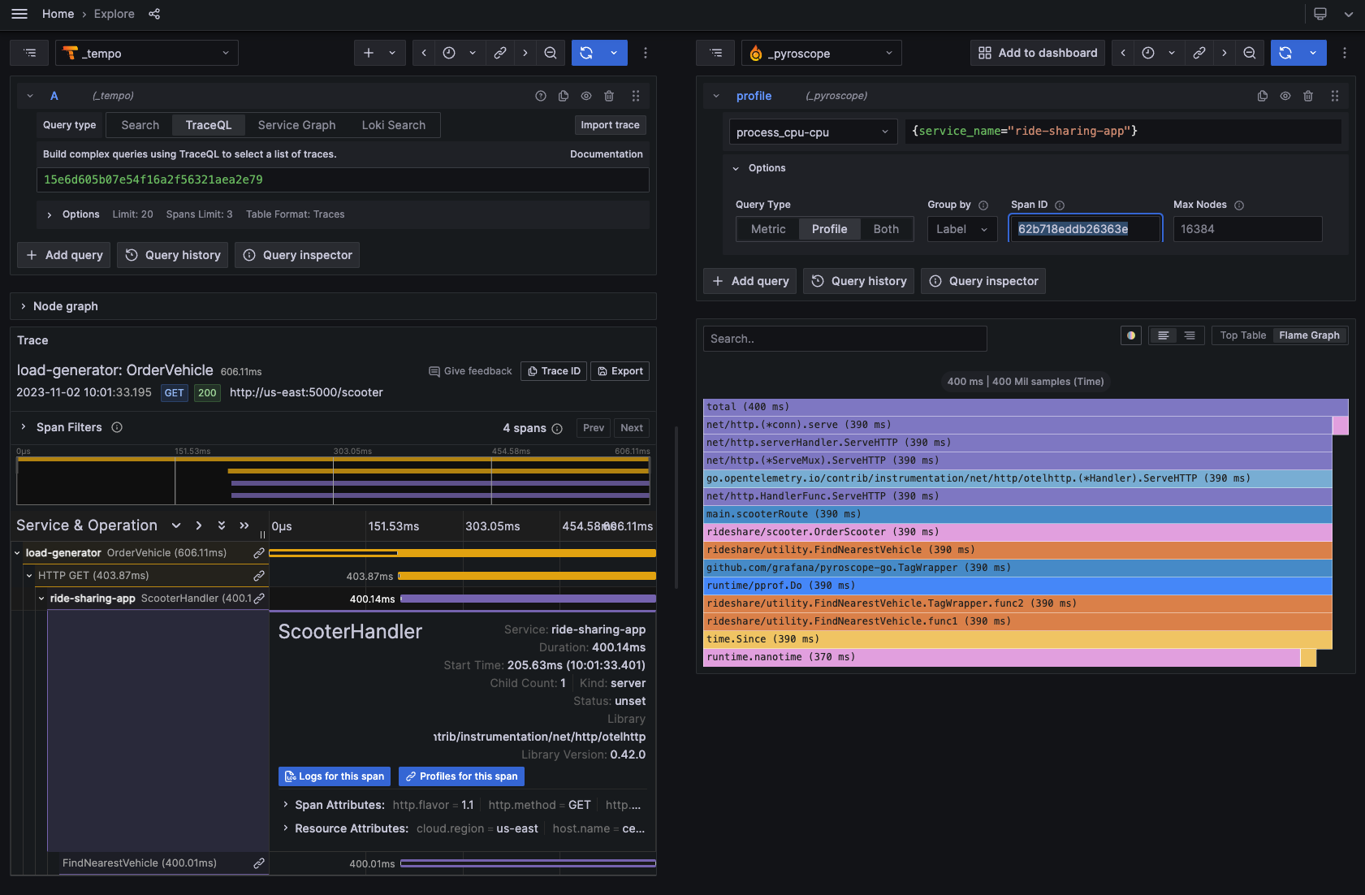Switch to the Service Graph tab

[x=296, y=125]
